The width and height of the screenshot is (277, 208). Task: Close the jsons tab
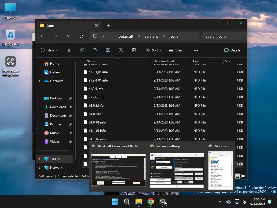pos(97,25)
